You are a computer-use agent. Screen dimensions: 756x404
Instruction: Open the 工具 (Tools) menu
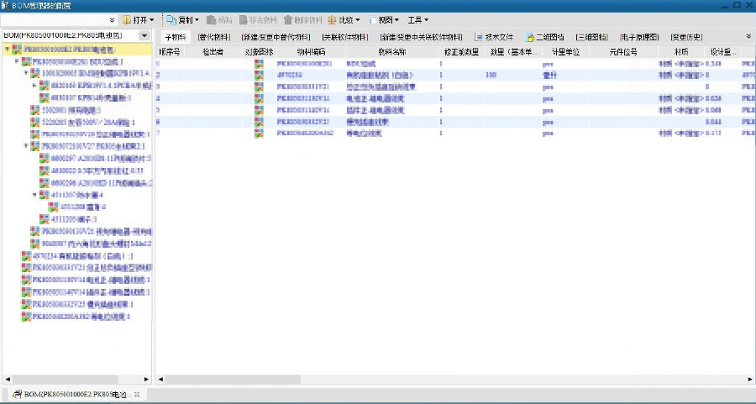pos(417,19)
